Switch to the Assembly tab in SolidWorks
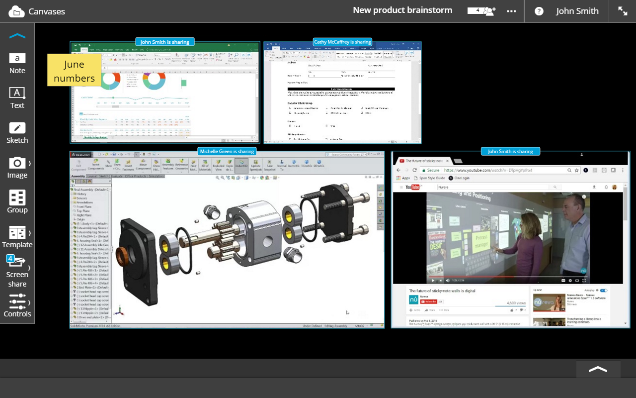The image size is (636, 398). pyautogui.click(x=78, y=176)
